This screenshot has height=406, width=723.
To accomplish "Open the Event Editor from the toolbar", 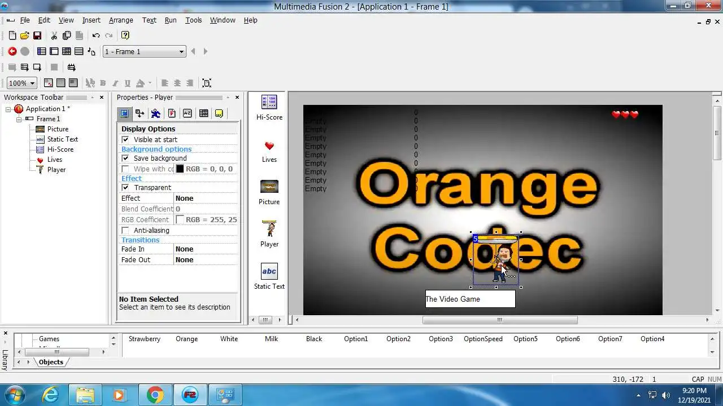I will [x=67, y=51].
